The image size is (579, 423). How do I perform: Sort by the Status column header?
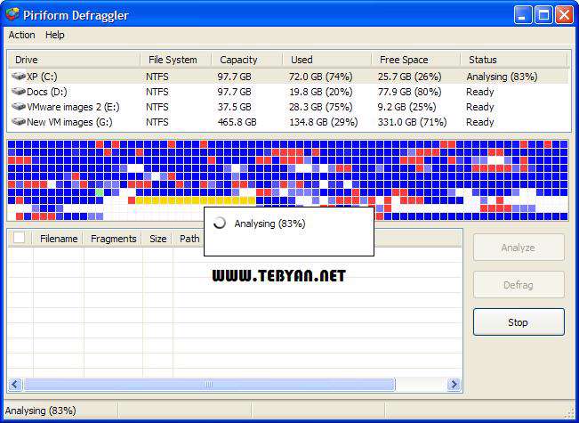514,60
